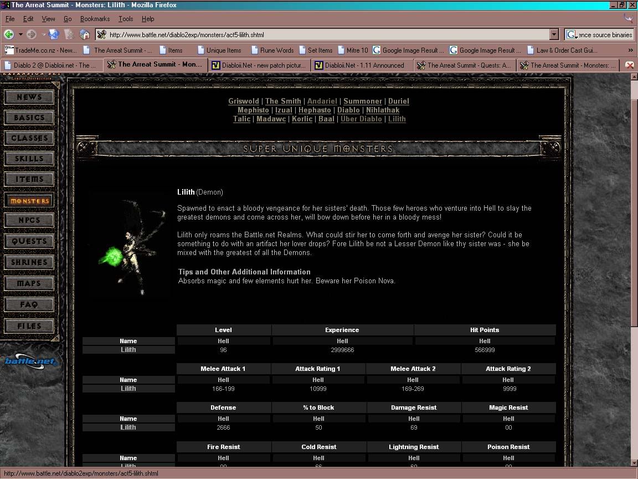Open the Unique Items bookmark
Viewport: 638px width, 479px height.
(219, 50)
